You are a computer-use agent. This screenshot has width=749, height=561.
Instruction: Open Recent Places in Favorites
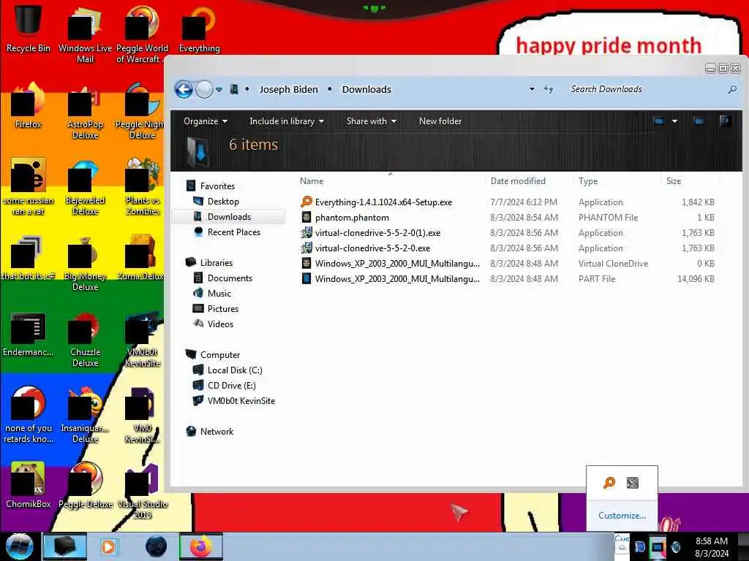233,232
